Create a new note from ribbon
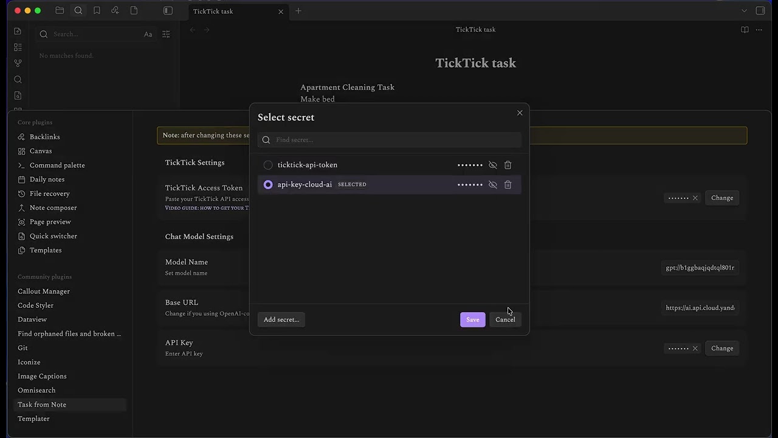The image size is (778, 438). tap(18, 31)
